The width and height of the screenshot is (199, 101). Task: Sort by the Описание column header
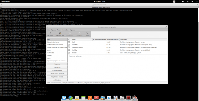point(143,39)
